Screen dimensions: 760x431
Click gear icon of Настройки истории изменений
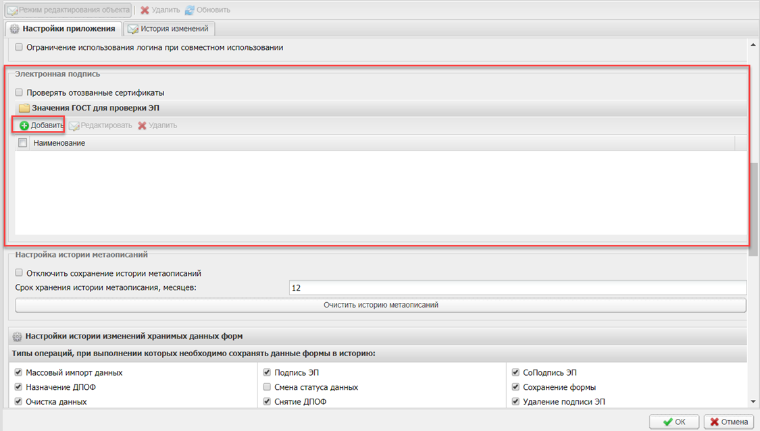pyautogui.click(x=18, y=336)
